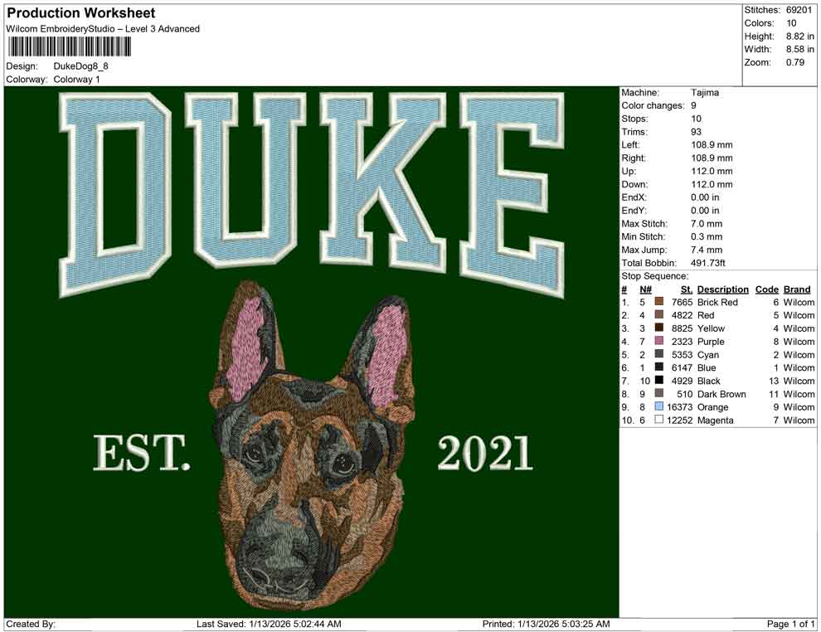This screenshot has height=632, width=821.
Task: Click the Total Bobbin value 491.73ft
Action: click(708, 261)
